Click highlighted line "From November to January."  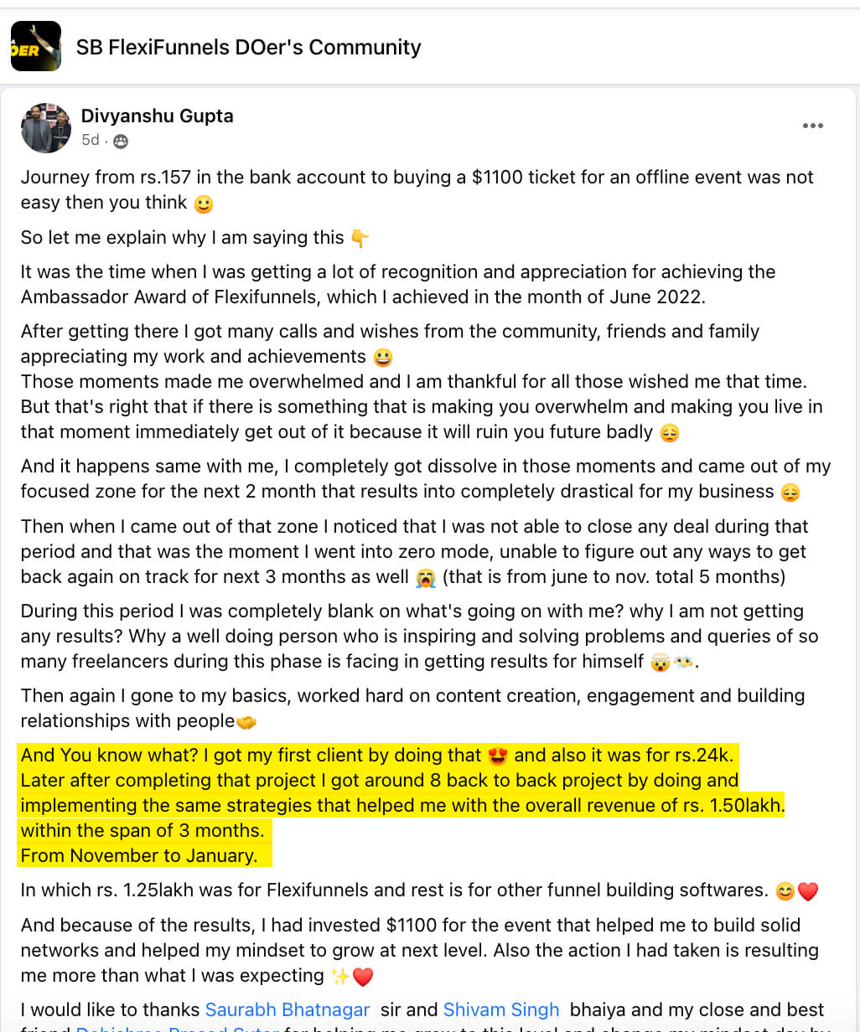pos(139,855)
